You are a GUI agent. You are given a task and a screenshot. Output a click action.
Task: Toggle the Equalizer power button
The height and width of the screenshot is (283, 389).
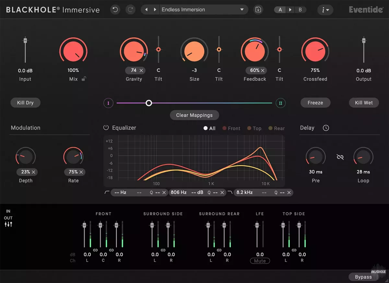106,128
